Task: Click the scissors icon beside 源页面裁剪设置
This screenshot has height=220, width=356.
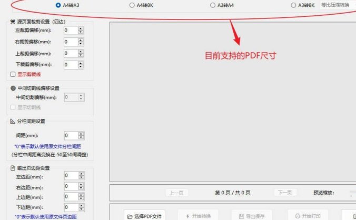Action: click(x=13, y=22)
